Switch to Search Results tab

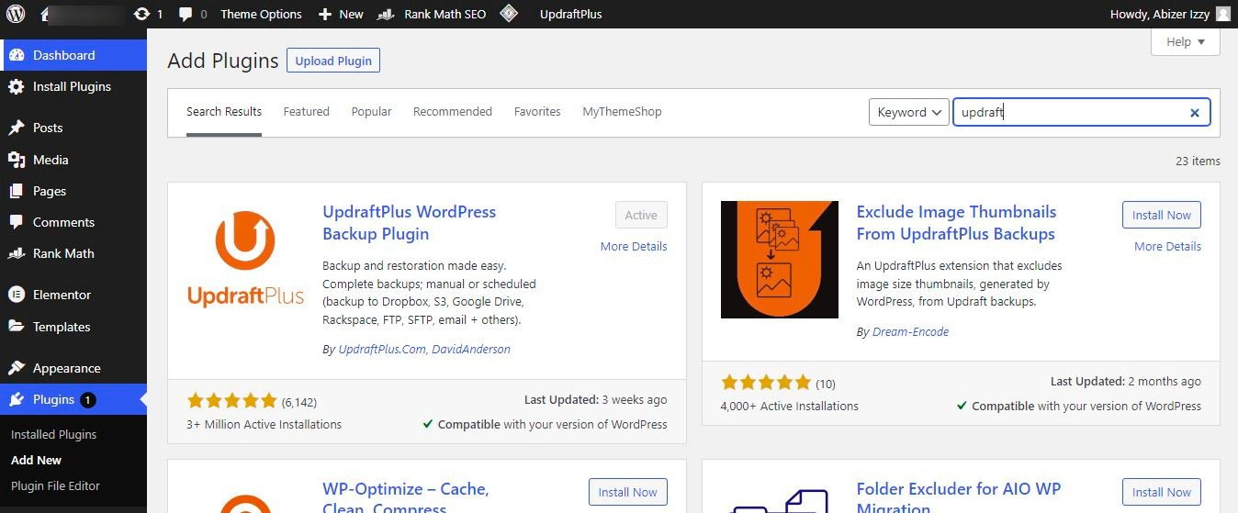tap(224, 112)
